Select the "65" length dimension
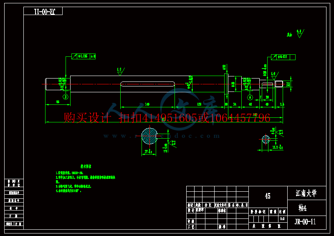This screenshot has height=236, width=334. (58, 102)
